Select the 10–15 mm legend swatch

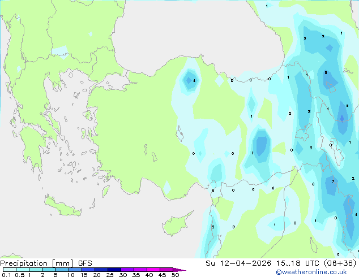click(x=75, y=270)
